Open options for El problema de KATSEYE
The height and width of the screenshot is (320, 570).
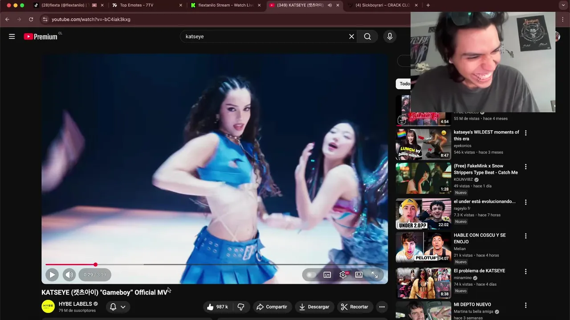pyautogui.click(x=525, y=272)
